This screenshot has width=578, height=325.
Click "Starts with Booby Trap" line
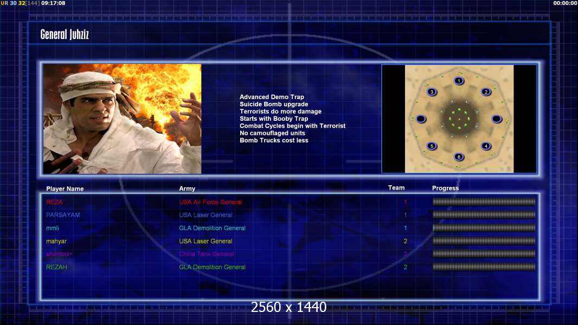[274, 119]
